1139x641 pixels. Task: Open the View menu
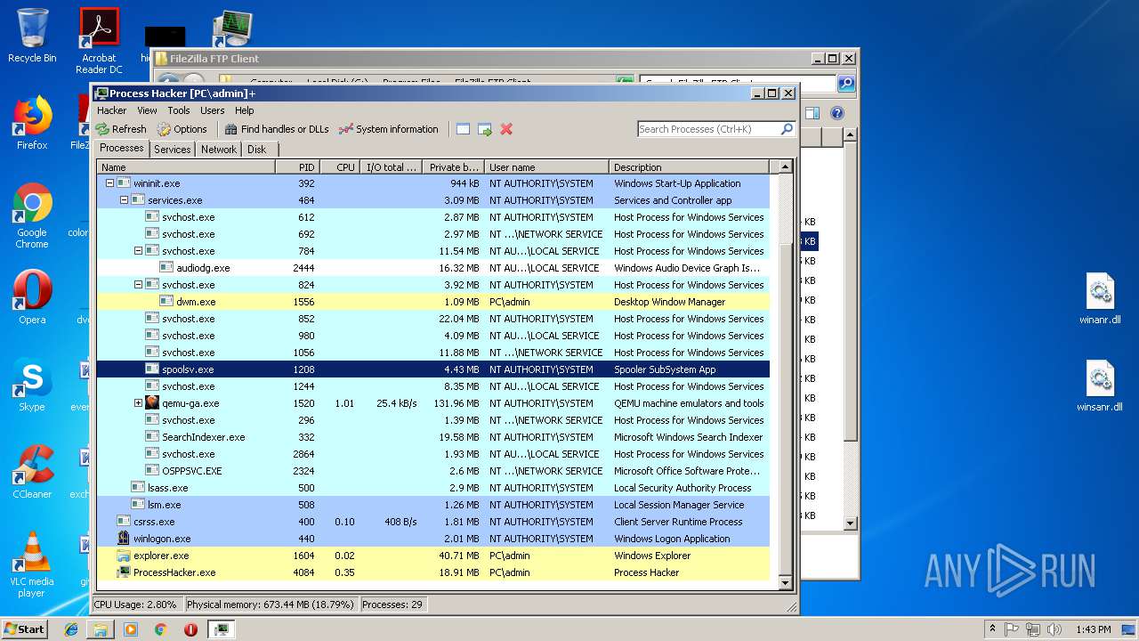(147, 110)
